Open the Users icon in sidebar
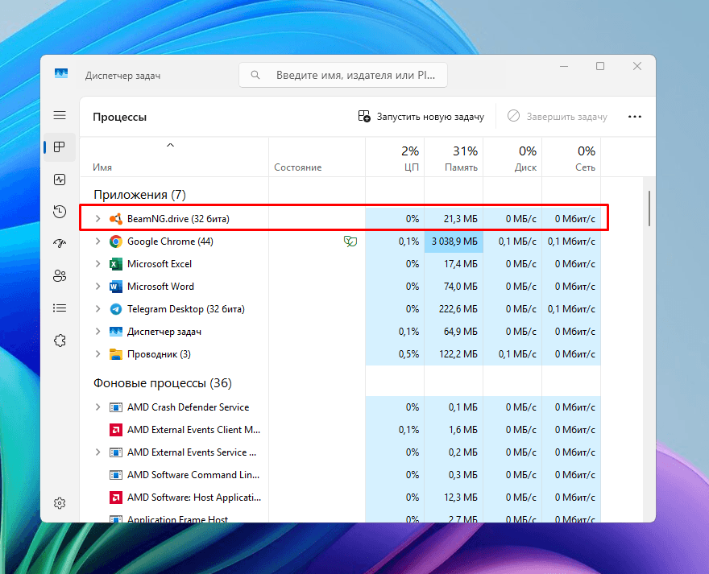The width and height of the screenshot is (709, 574). 60,275
